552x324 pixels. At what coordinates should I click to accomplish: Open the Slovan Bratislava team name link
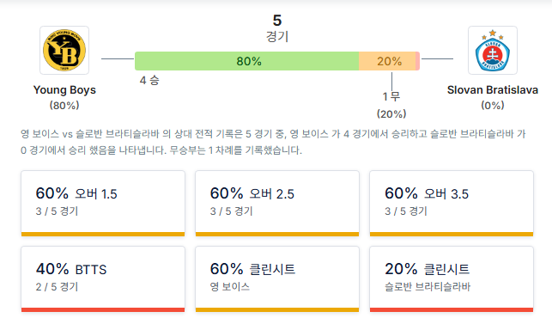(x=493, y=90)
